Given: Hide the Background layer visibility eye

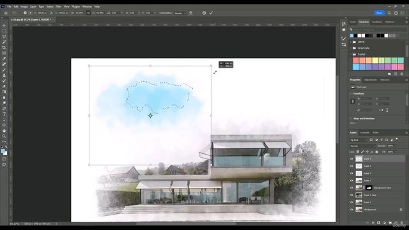Looking at the screenshot, I should pos(351,210).
